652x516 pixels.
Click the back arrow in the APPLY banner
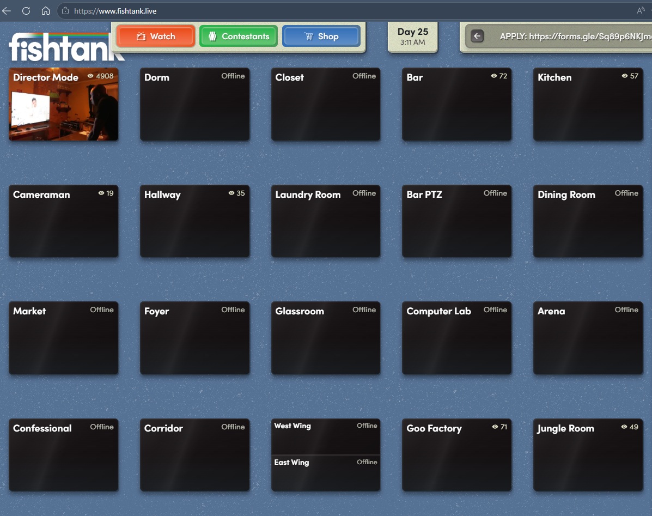pyautogui.click(x=477, y=36)
